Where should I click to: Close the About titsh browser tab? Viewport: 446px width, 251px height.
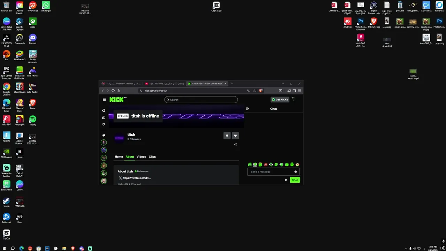click(225, 84)
